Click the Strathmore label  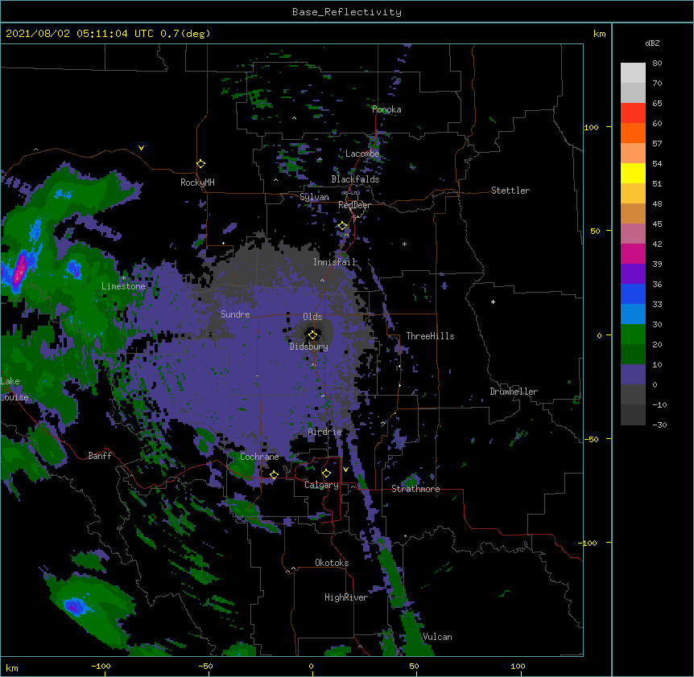415,489
